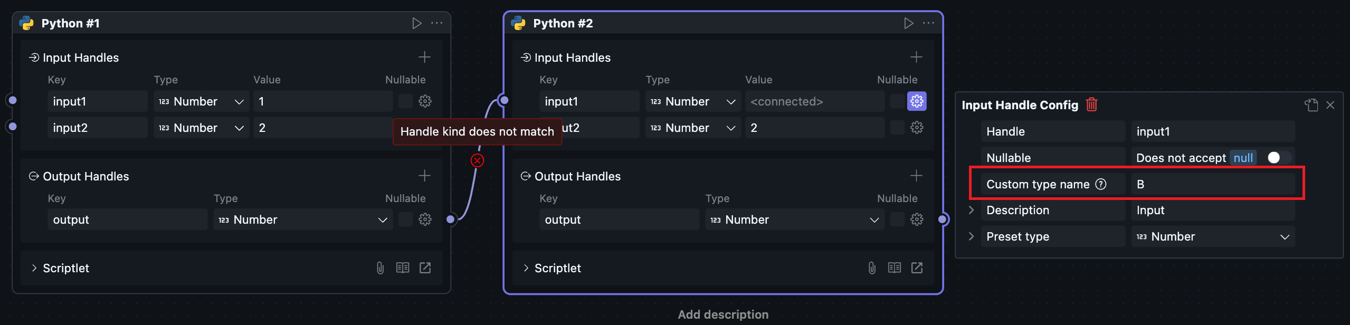Open Python #2 more options menu

(928, 23)
